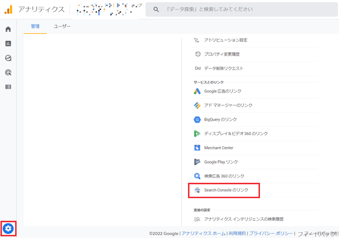
Task: Follow the プライバシー ポリシー footer link
Action: click(271, 233)
